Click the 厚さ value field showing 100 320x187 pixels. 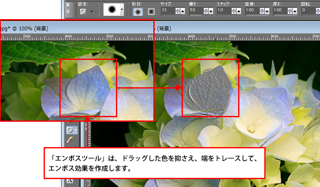point(280,10)
